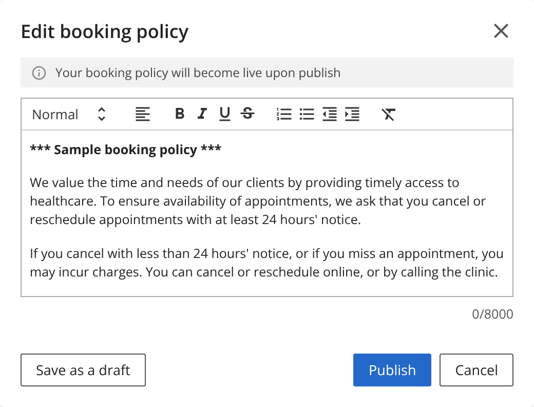Click the paragraph starting 'If you cancel'
The height and width of the screenshot is (407, 534).
pyautogui.click(x=266, y=263)
